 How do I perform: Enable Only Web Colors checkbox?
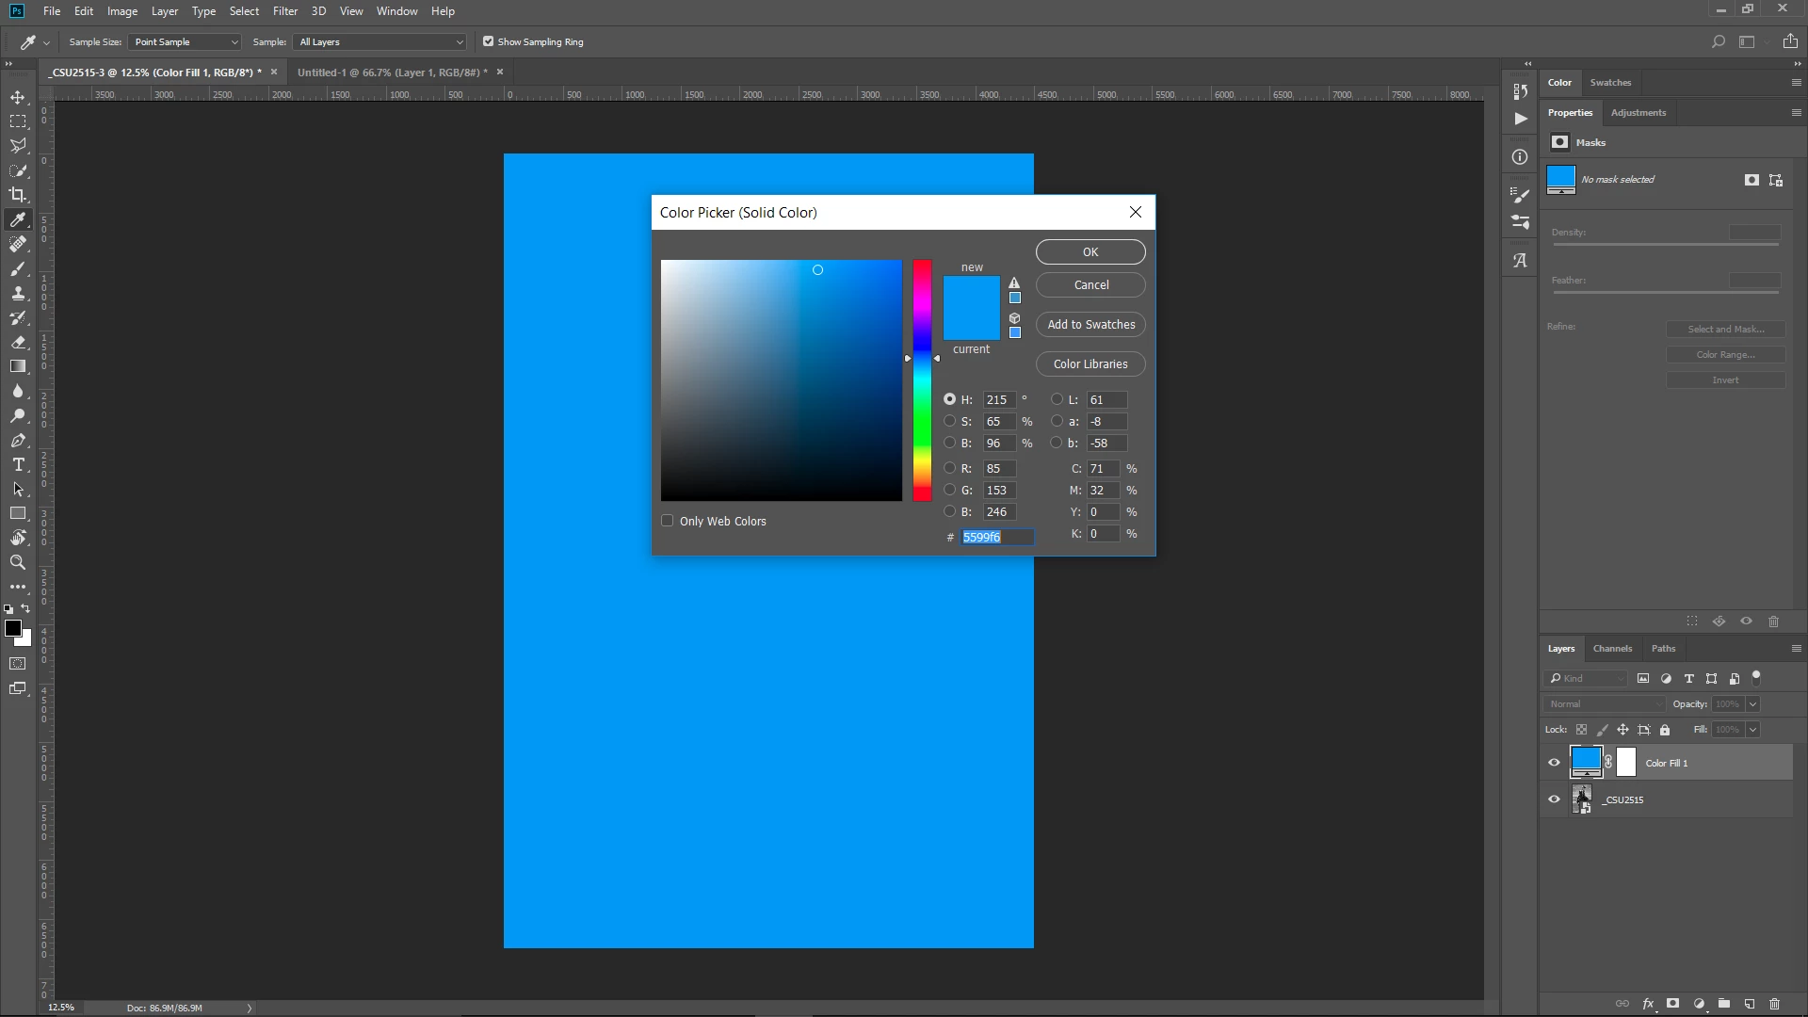point(668,521)
